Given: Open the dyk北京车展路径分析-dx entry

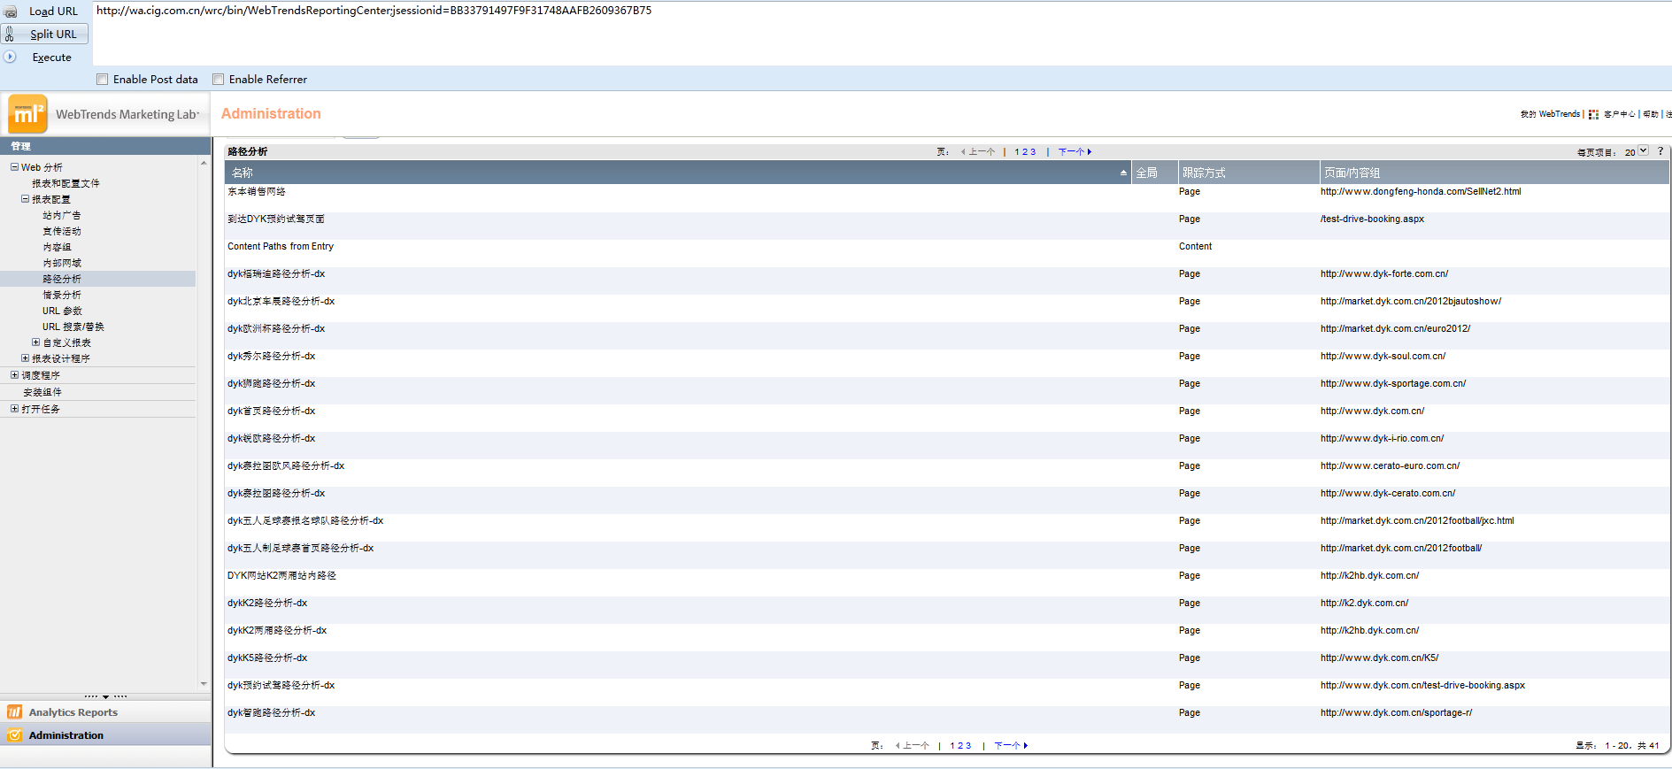Looking at the screenshot, I should [281, 301].
